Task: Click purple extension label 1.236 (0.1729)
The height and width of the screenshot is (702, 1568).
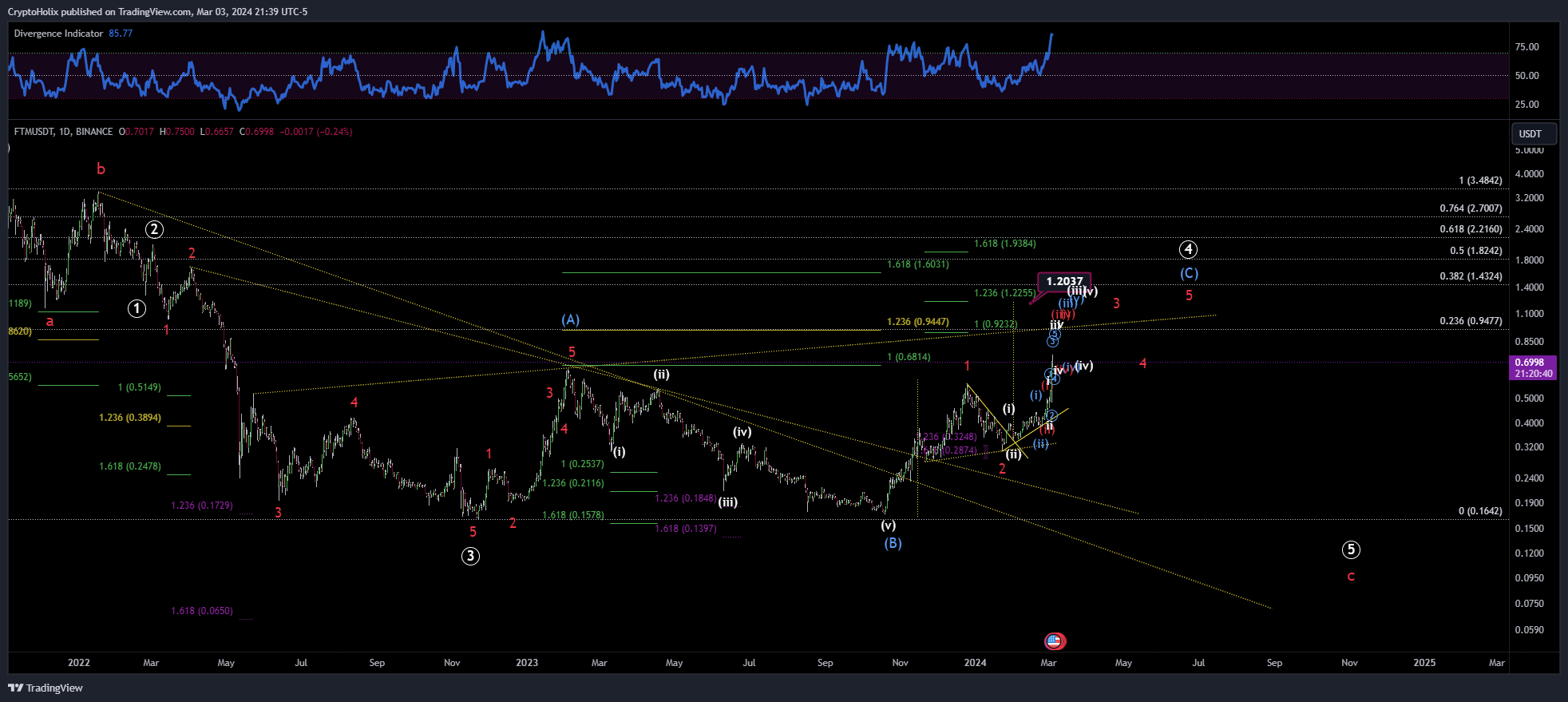Action: tap(202, 506)
